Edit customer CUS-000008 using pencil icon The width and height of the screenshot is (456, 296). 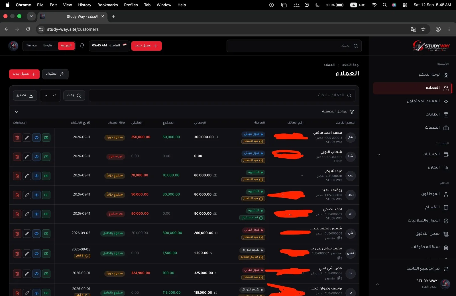click(27, 234)
